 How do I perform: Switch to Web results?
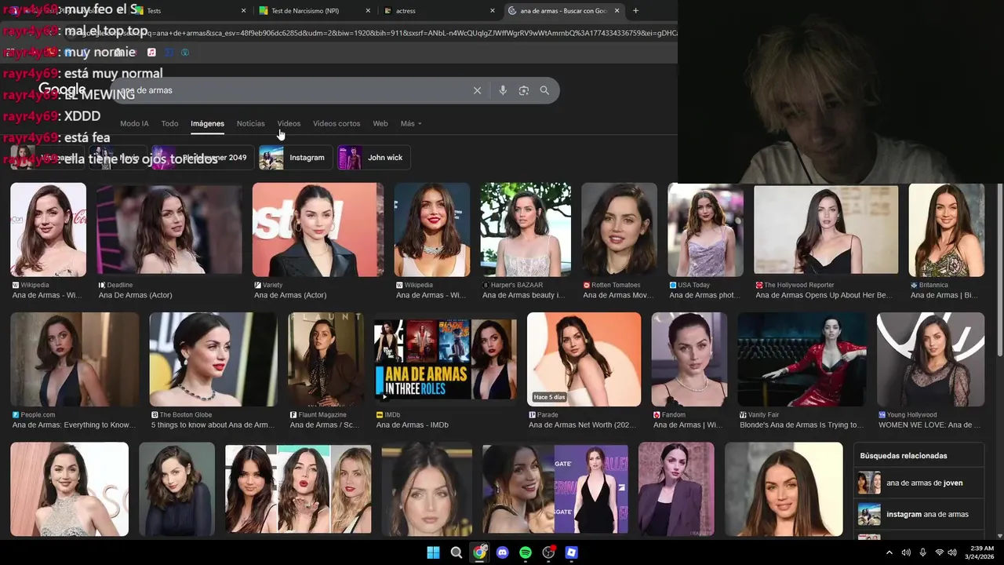(x=380, y=124)
